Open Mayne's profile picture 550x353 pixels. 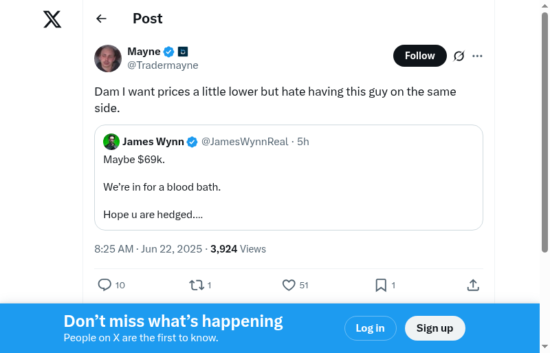coord(108,58)
